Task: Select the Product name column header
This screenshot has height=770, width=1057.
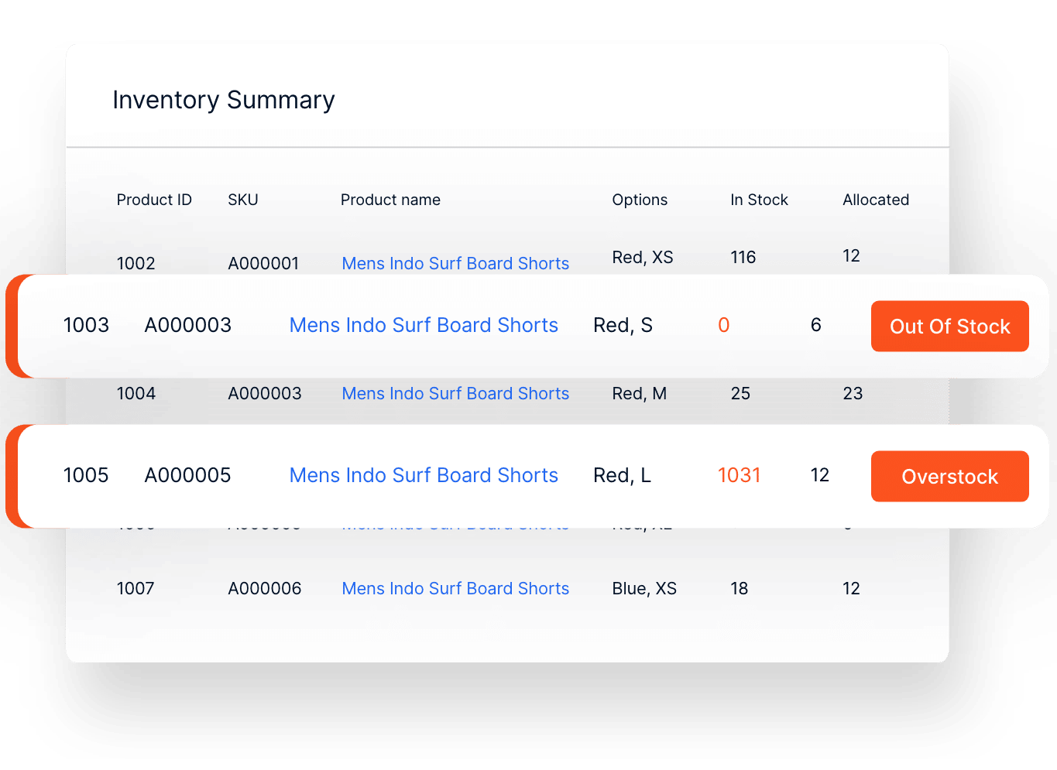Action: click(x=390, y=200)
